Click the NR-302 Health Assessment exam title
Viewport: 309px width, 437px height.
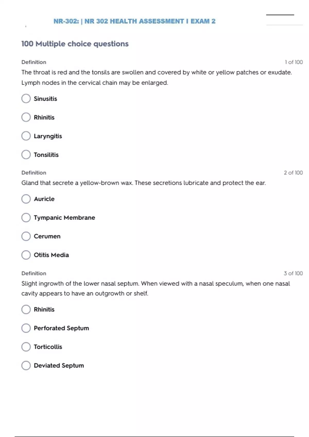click(134, 21)
